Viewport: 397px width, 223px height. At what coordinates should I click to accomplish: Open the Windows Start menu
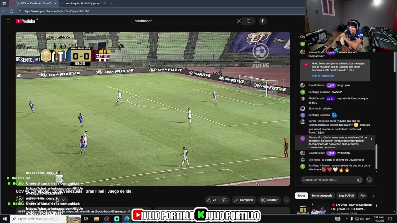pos(5,219)
